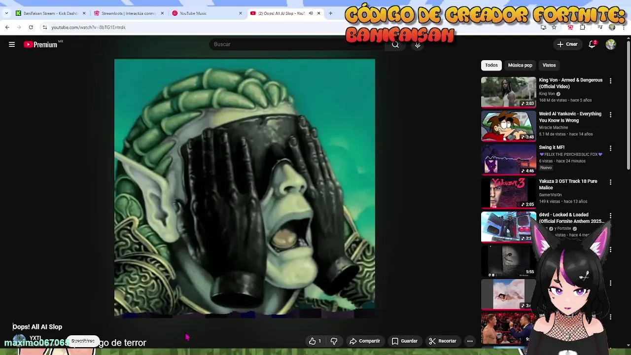Open options for King Von video
The width and height of the screenshot is (631, 355).
(x=610, y=81)
